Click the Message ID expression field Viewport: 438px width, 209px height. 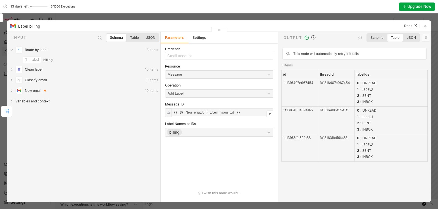point(219,113)
